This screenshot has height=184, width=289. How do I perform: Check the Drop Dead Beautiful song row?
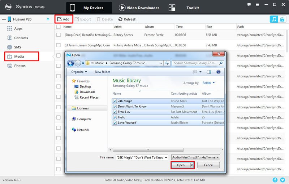pos(59,35)
